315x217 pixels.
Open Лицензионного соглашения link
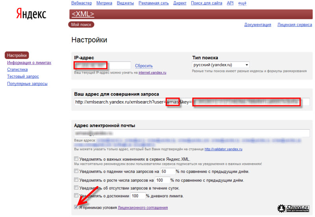click(x=143, y=208)
